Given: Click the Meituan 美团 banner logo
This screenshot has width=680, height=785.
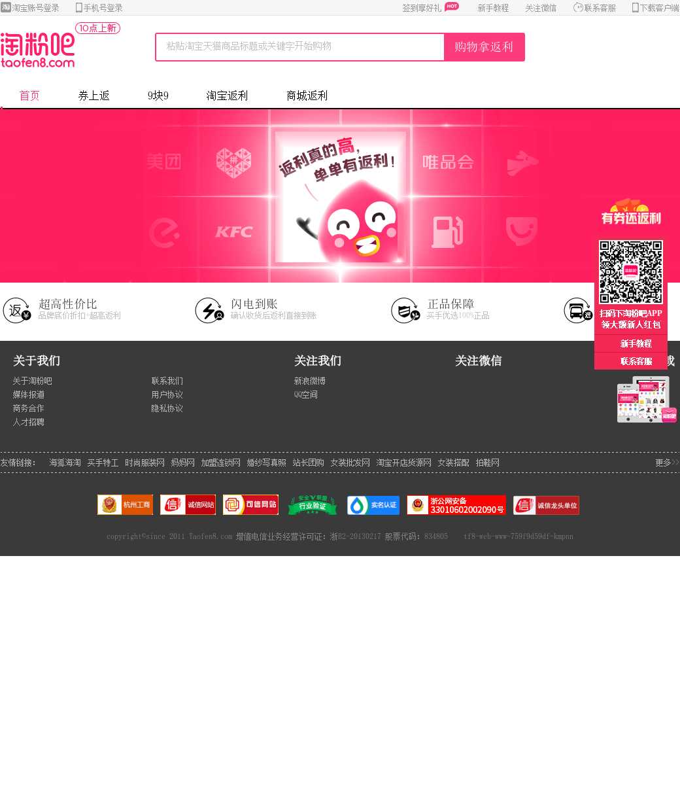Looking at the screenshot, I should 163,162.
